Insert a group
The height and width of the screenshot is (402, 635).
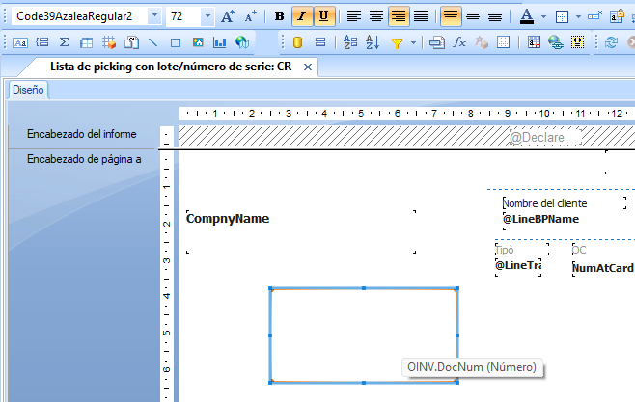[42, 42]
